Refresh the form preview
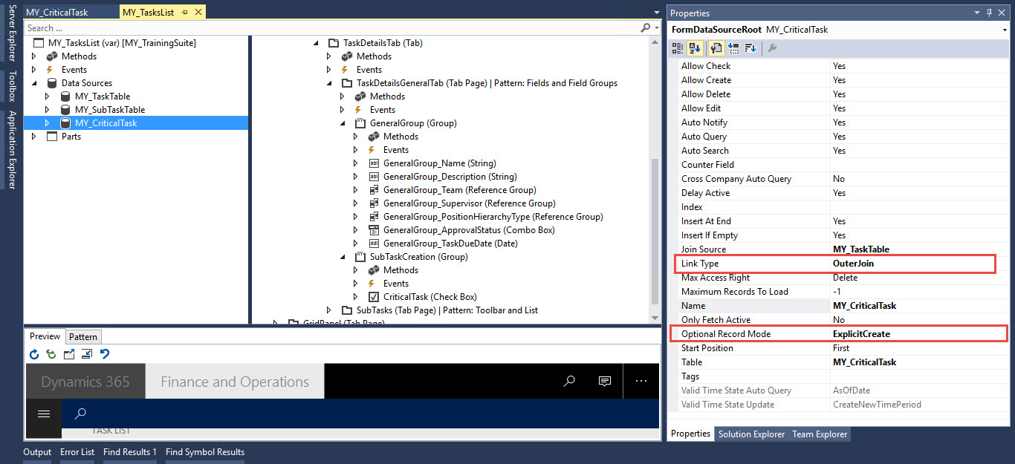The height and width of the screenshot is (464, 1015). (x=34, y=354)
